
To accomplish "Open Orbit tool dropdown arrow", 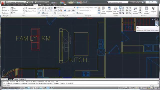I will 8,10.
